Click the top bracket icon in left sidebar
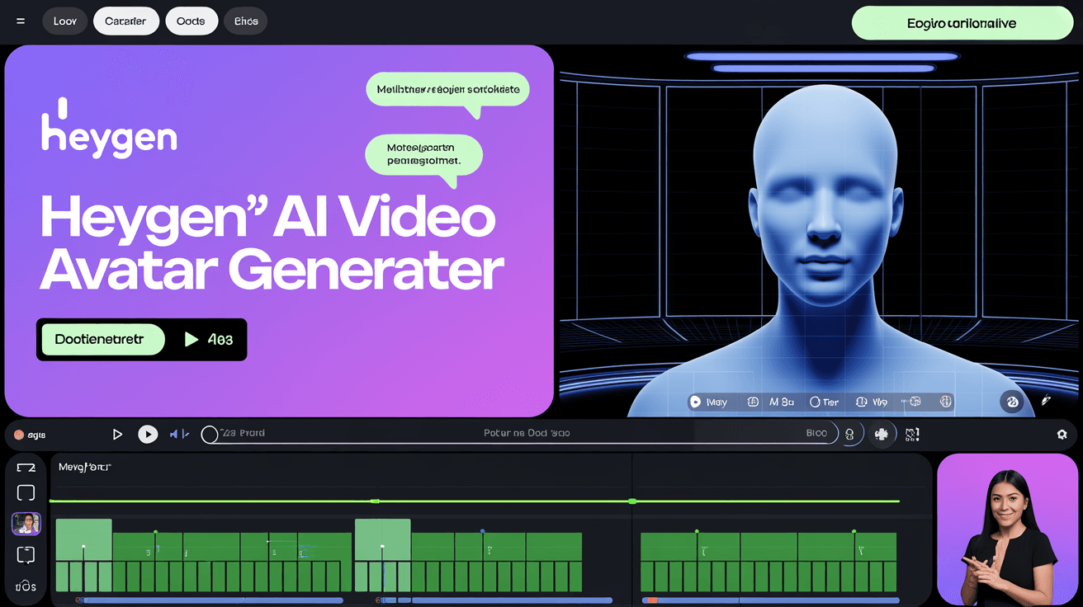 (26, 468)
